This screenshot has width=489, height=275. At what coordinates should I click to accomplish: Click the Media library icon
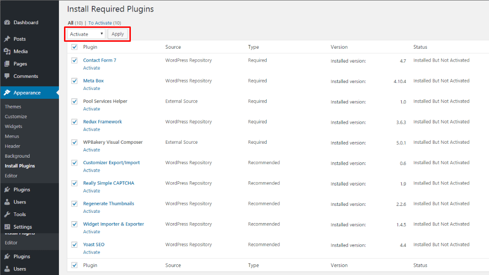pos(7,51)
